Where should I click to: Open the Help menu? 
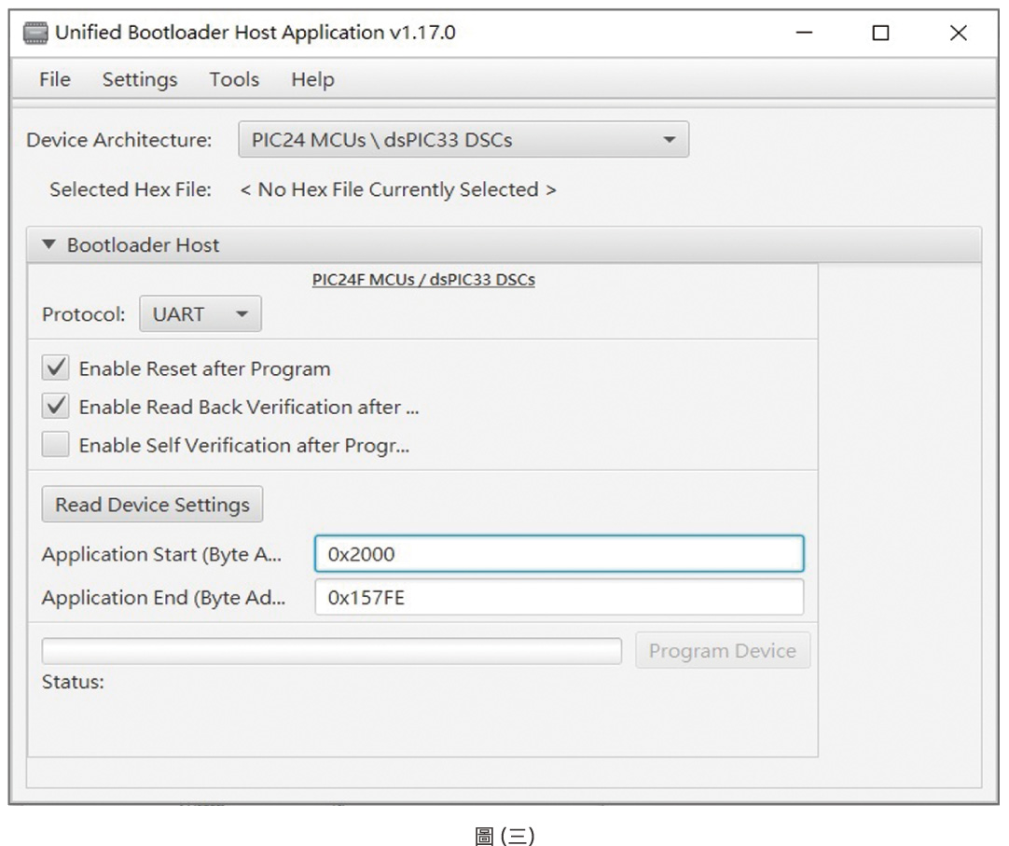click(312, 80)
